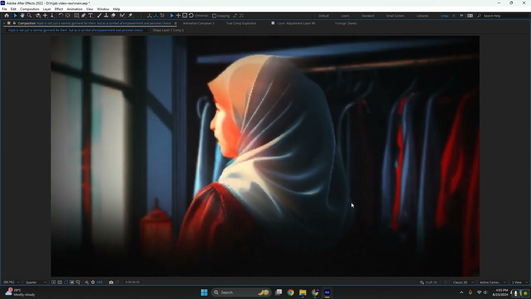Open Shape Layer 7 Comp 2 breadcrumb
The height and width of the screenshot is (299, 531).
point(168,30)
